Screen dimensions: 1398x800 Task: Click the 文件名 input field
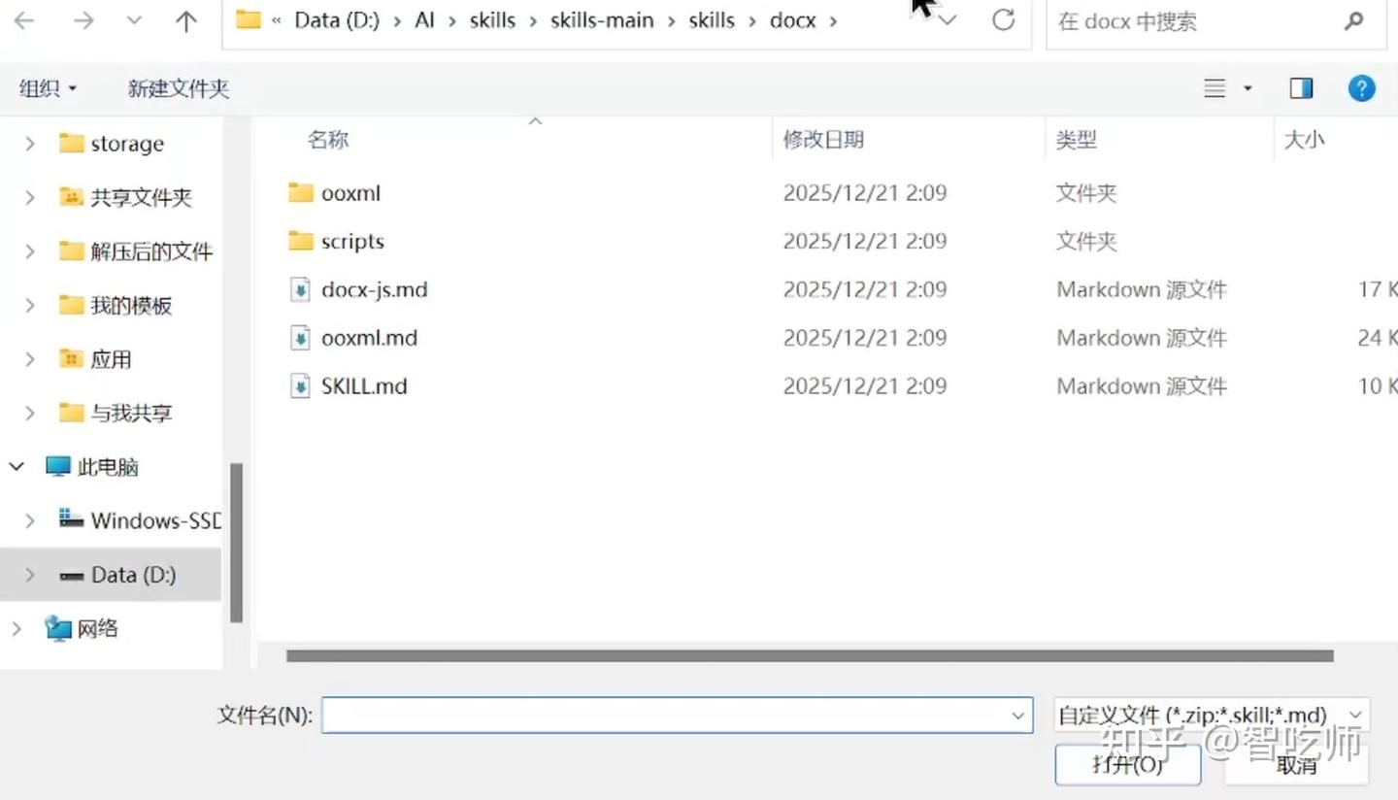(x=677, y=716)
